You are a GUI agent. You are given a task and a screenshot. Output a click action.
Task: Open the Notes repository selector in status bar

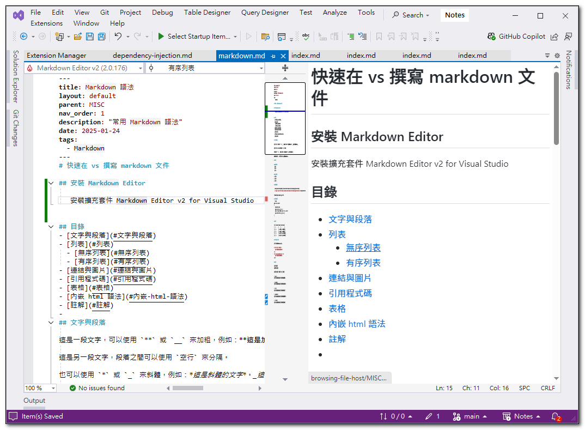[521, 416]
